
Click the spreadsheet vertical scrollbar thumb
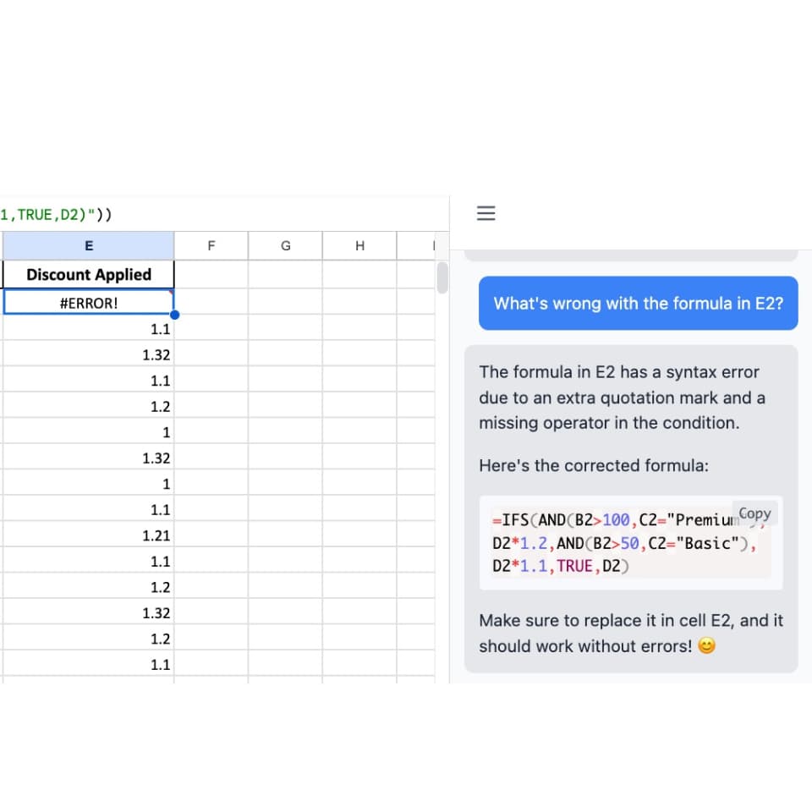click(x=442, y=277)
